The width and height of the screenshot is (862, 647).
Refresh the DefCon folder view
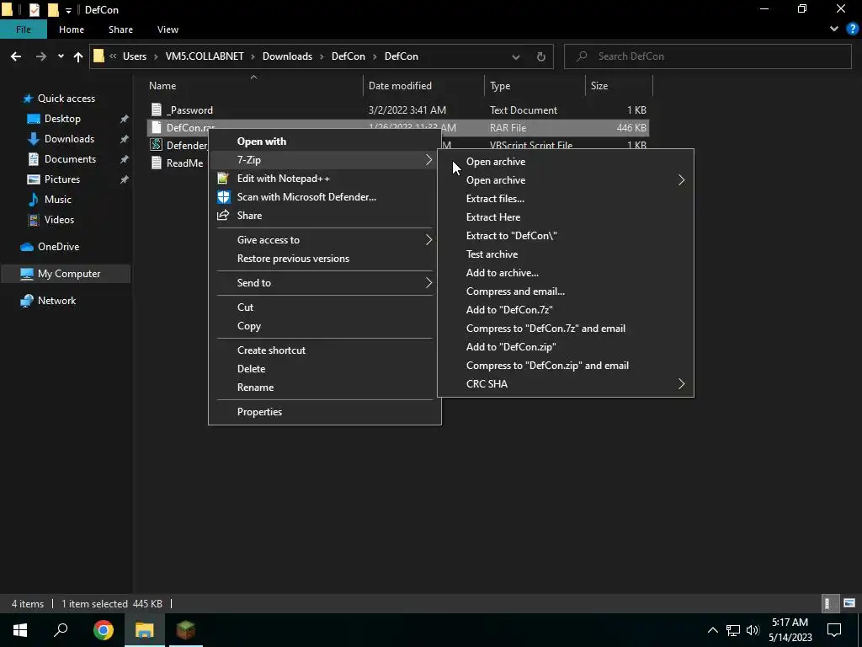(x=541, y=56)
